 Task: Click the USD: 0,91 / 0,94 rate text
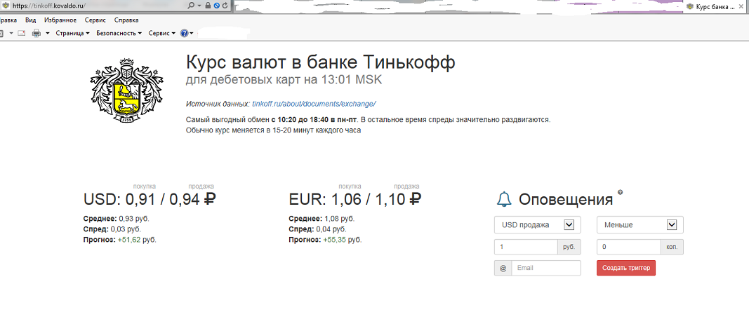150,199
